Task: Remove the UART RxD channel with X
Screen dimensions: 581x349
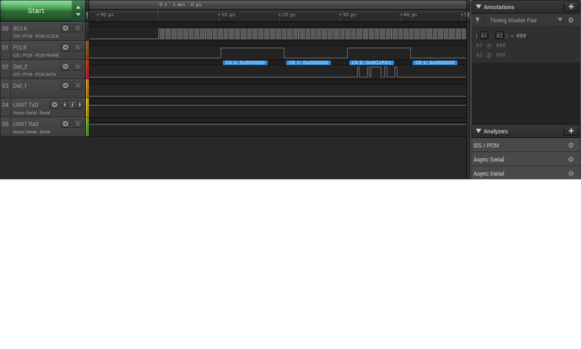Action: click(78, 124)
